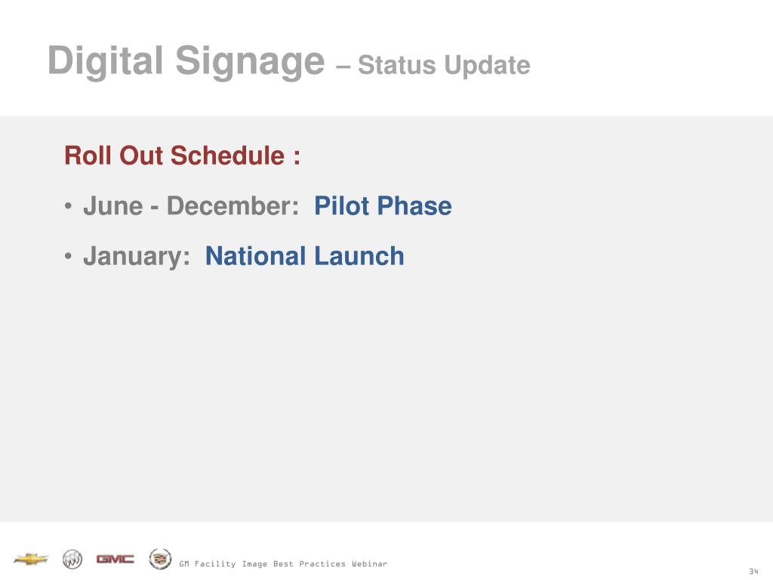This screenshot has width=773, height=580.
Task: Click the "Best Practices Webinar" footer words
Action: tap(330, 564)
